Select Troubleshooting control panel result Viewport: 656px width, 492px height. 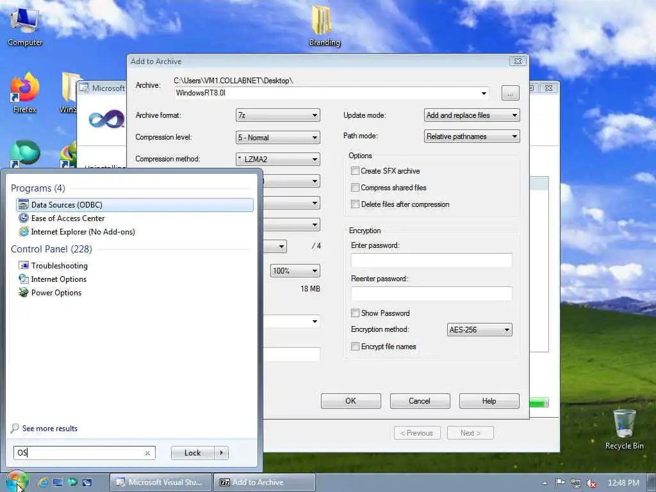point(135,265)
